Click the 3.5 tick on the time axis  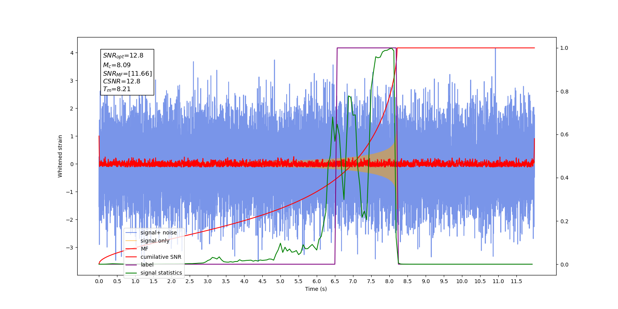[x=226, y=281]
